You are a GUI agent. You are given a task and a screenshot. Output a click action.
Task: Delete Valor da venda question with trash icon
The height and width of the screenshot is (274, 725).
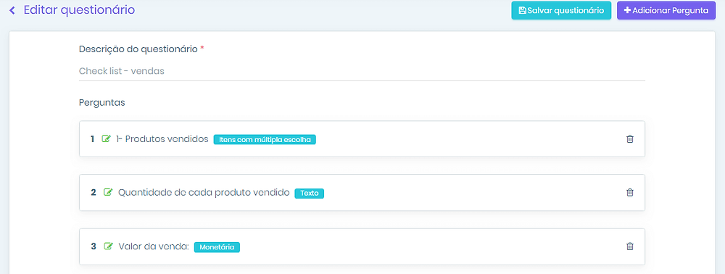(630, 246)
